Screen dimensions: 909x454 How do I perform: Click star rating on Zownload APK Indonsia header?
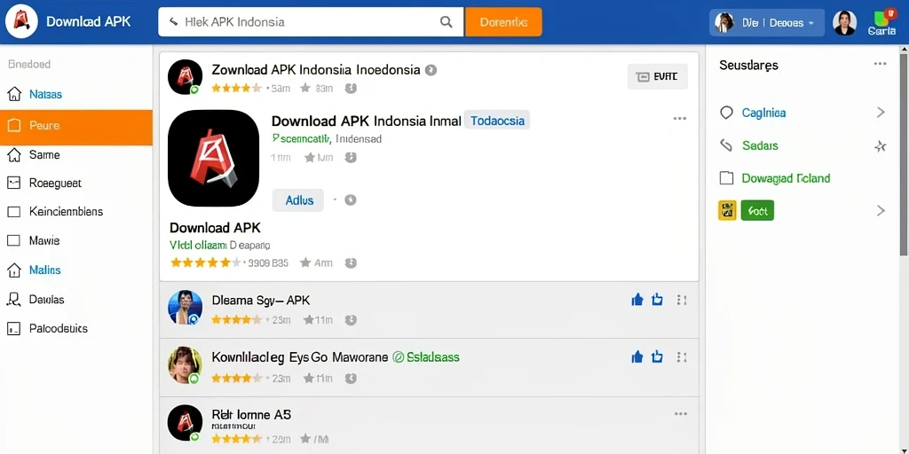click(x=237, y=89)
